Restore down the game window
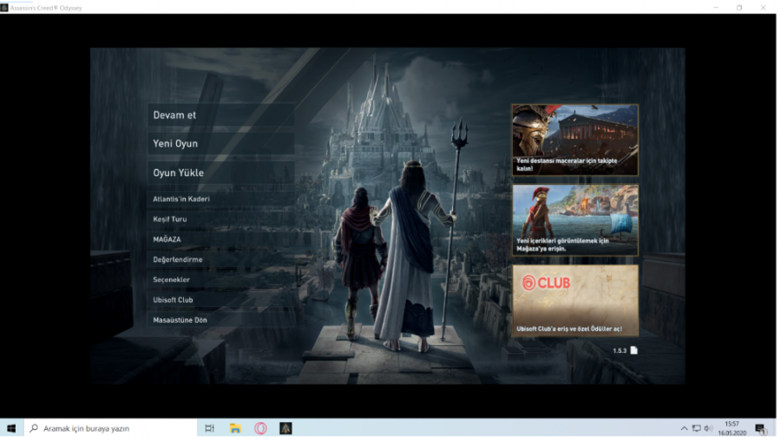The height and width of the screenshot is (437, 781). click(739, 8)
